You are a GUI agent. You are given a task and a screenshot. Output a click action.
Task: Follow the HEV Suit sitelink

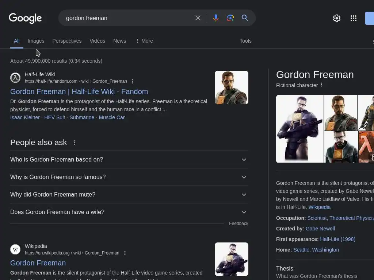55,117
